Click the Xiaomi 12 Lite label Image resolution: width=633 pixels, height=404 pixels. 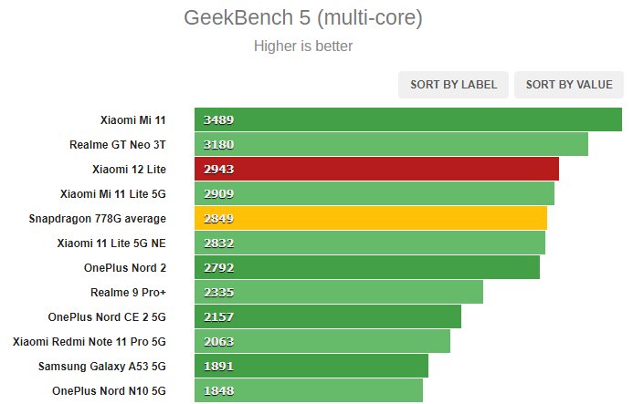[129, 170]
